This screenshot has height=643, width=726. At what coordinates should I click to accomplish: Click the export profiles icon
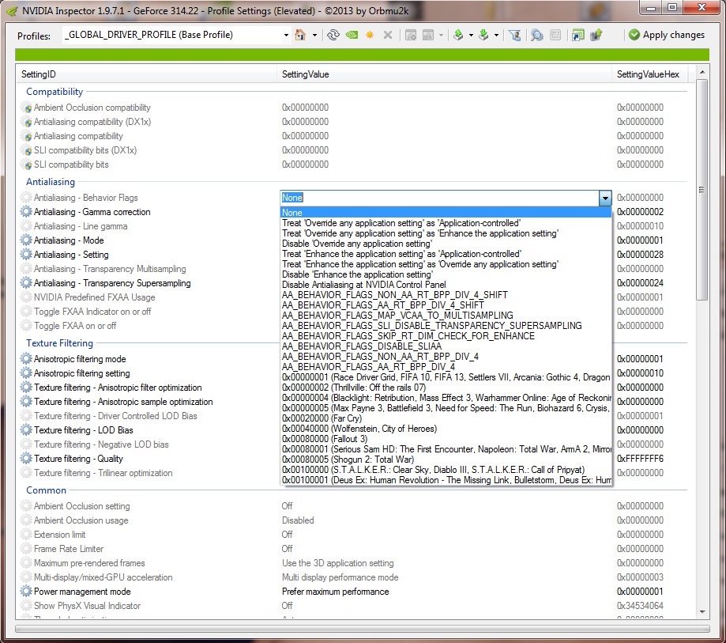tap(458, 35)
